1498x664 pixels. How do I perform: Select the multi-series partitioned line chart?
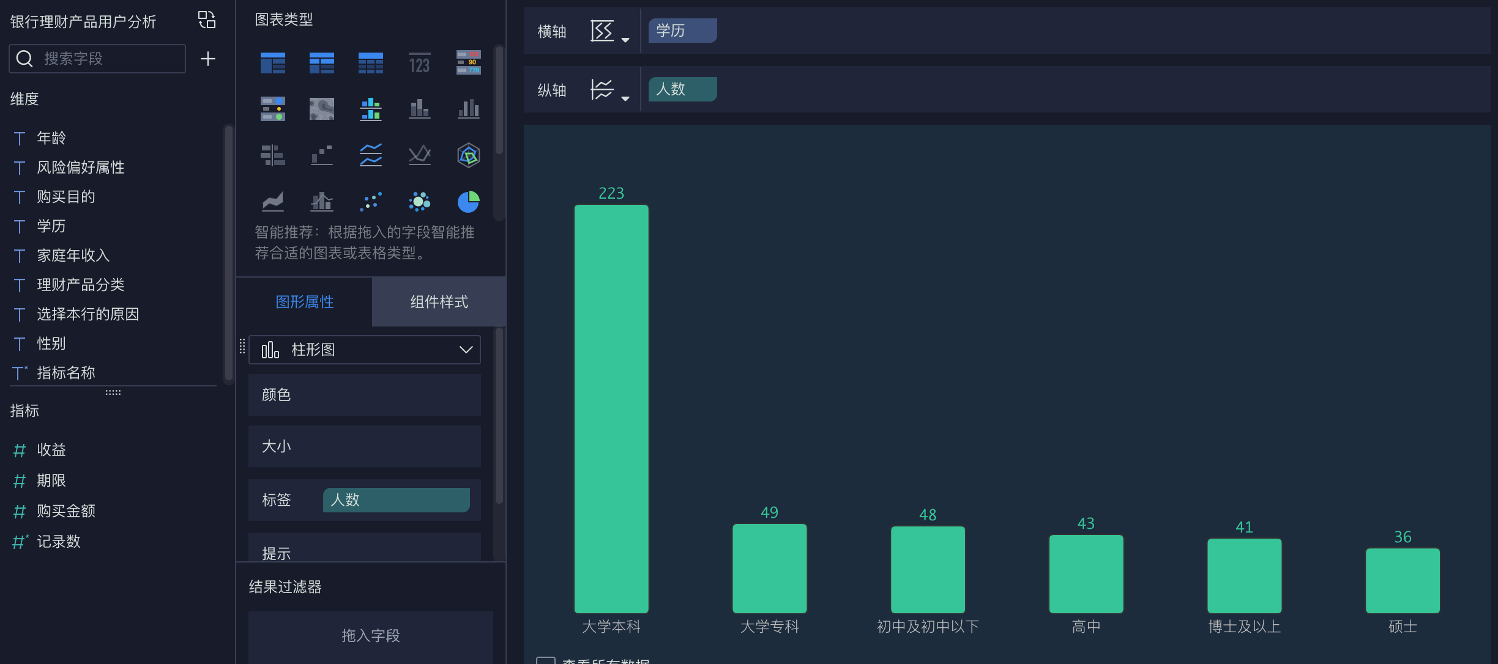[371, 155]
